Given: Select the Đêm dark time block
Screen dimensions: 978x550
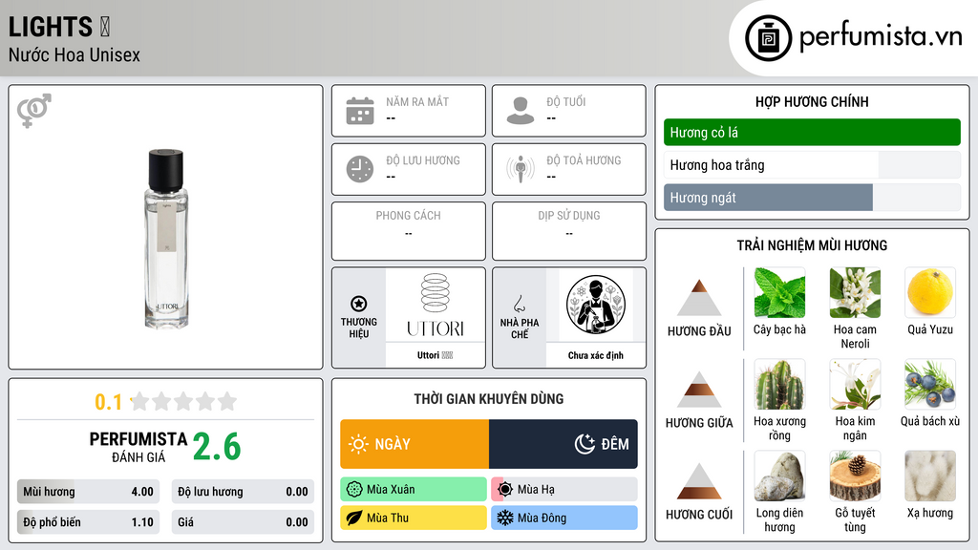Looking at the screenshot, I should click(x=563, y=444).
